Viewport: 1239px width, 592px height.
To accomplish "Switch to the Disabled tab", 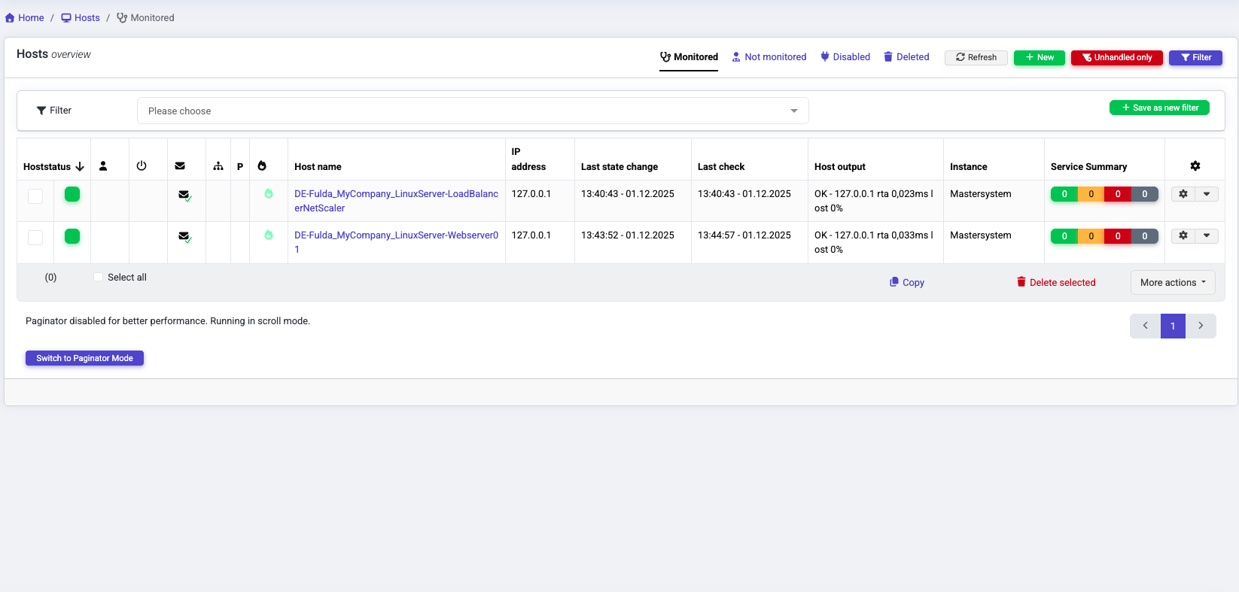I will pos(845,57).
